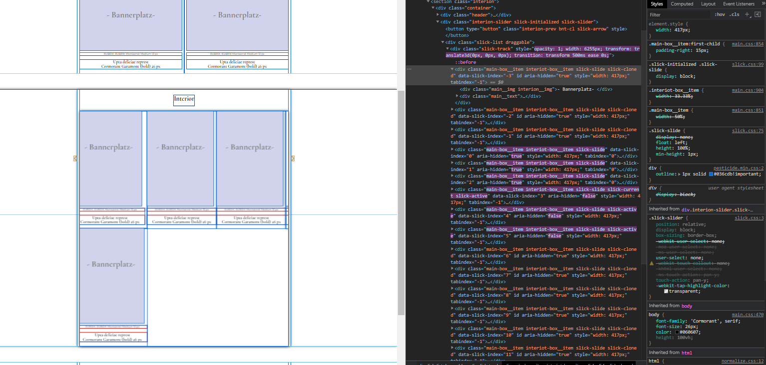Screen dimensions: 766x365
Task: Open the Event Listeners tab
Action: coord(739,4)
